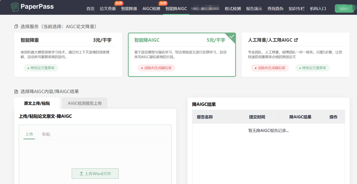Image resolution: width=357 pixels, height=184 pixels.
Task: Select the 上传 sub-tab
Action: [x=29, y=134]
